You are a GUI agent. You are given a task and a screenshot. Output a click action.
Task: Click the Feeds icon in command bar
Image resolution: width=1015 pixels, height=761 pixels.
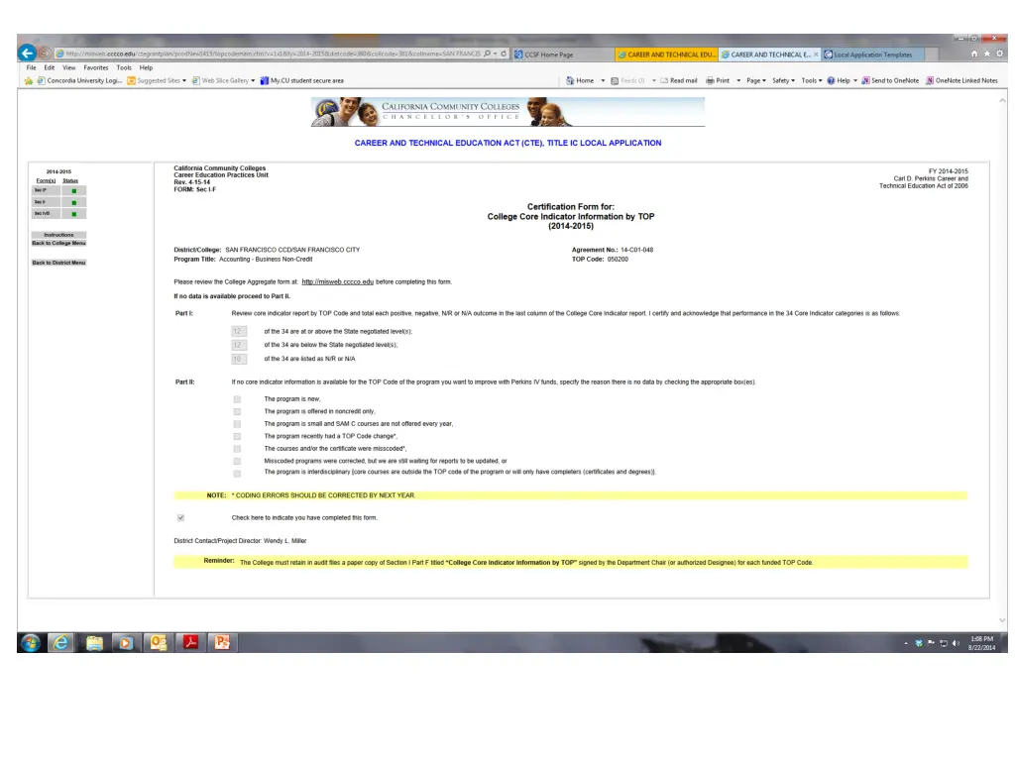pos(615,81)
